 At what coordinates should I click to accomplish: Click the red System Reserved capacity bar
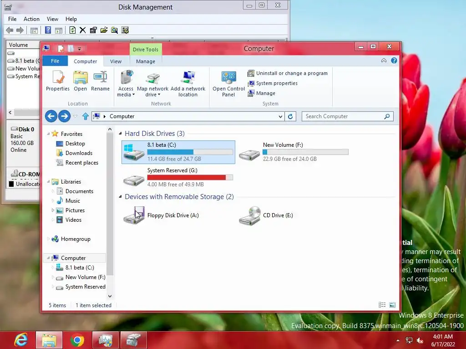coord(190,178)
